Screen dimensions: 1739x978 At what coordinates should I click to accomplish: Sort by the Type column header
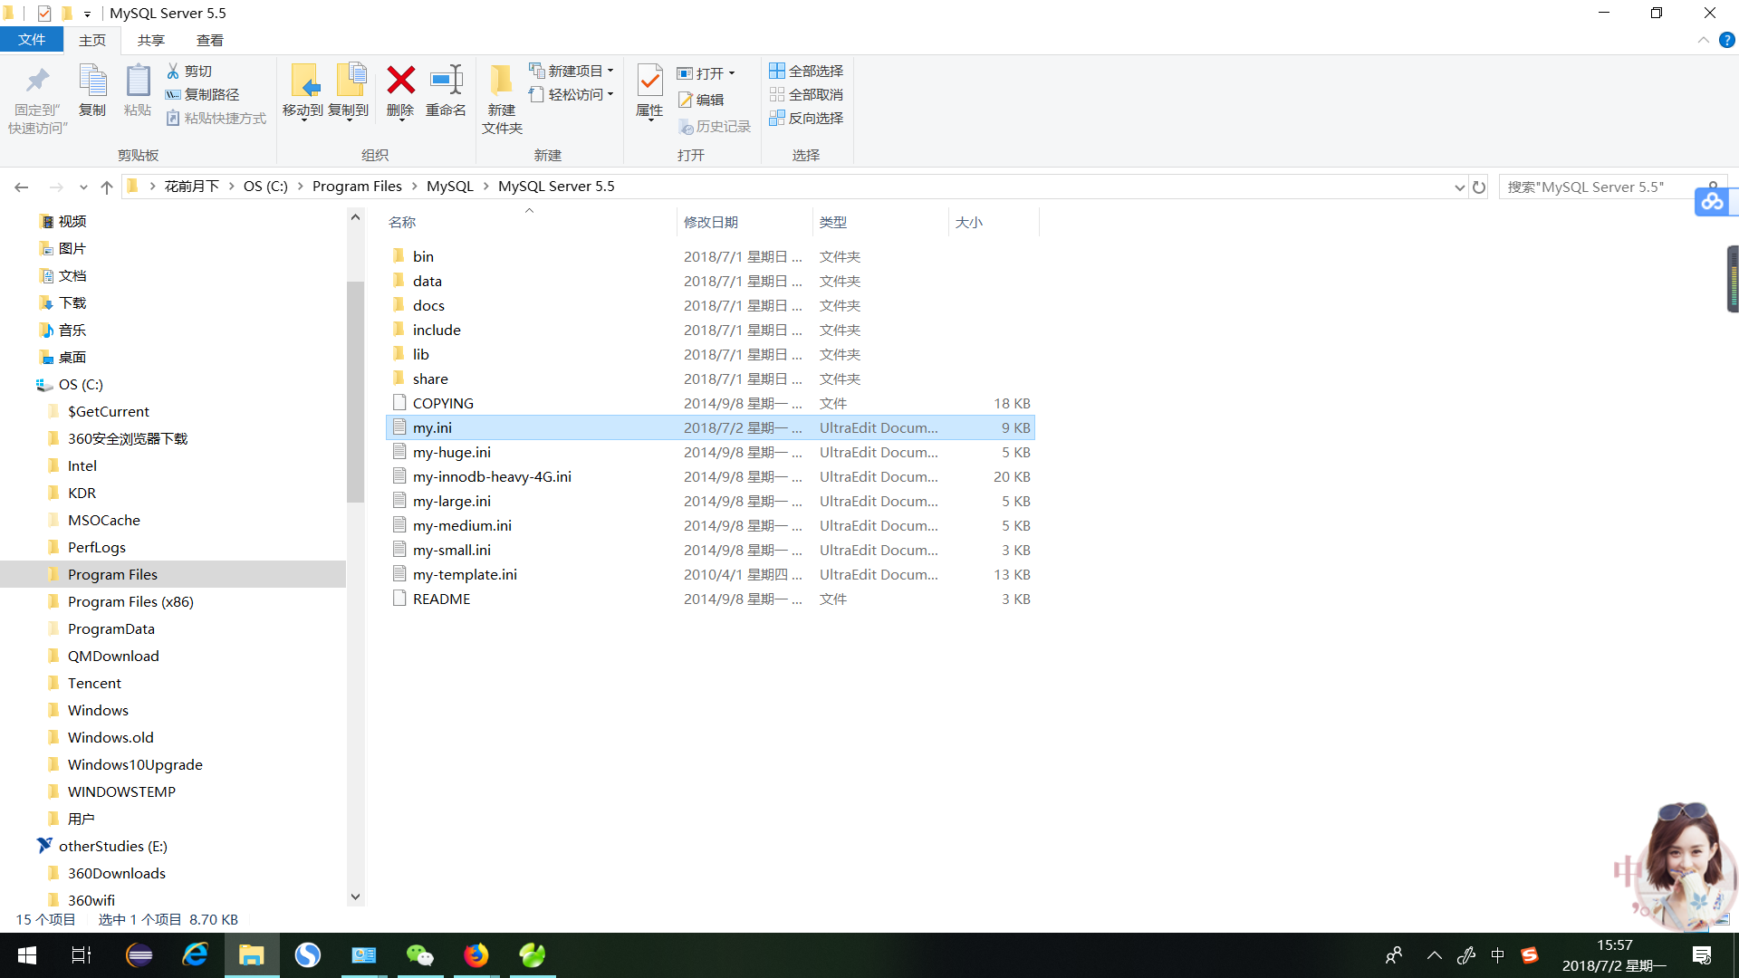(x=833, y=223)
